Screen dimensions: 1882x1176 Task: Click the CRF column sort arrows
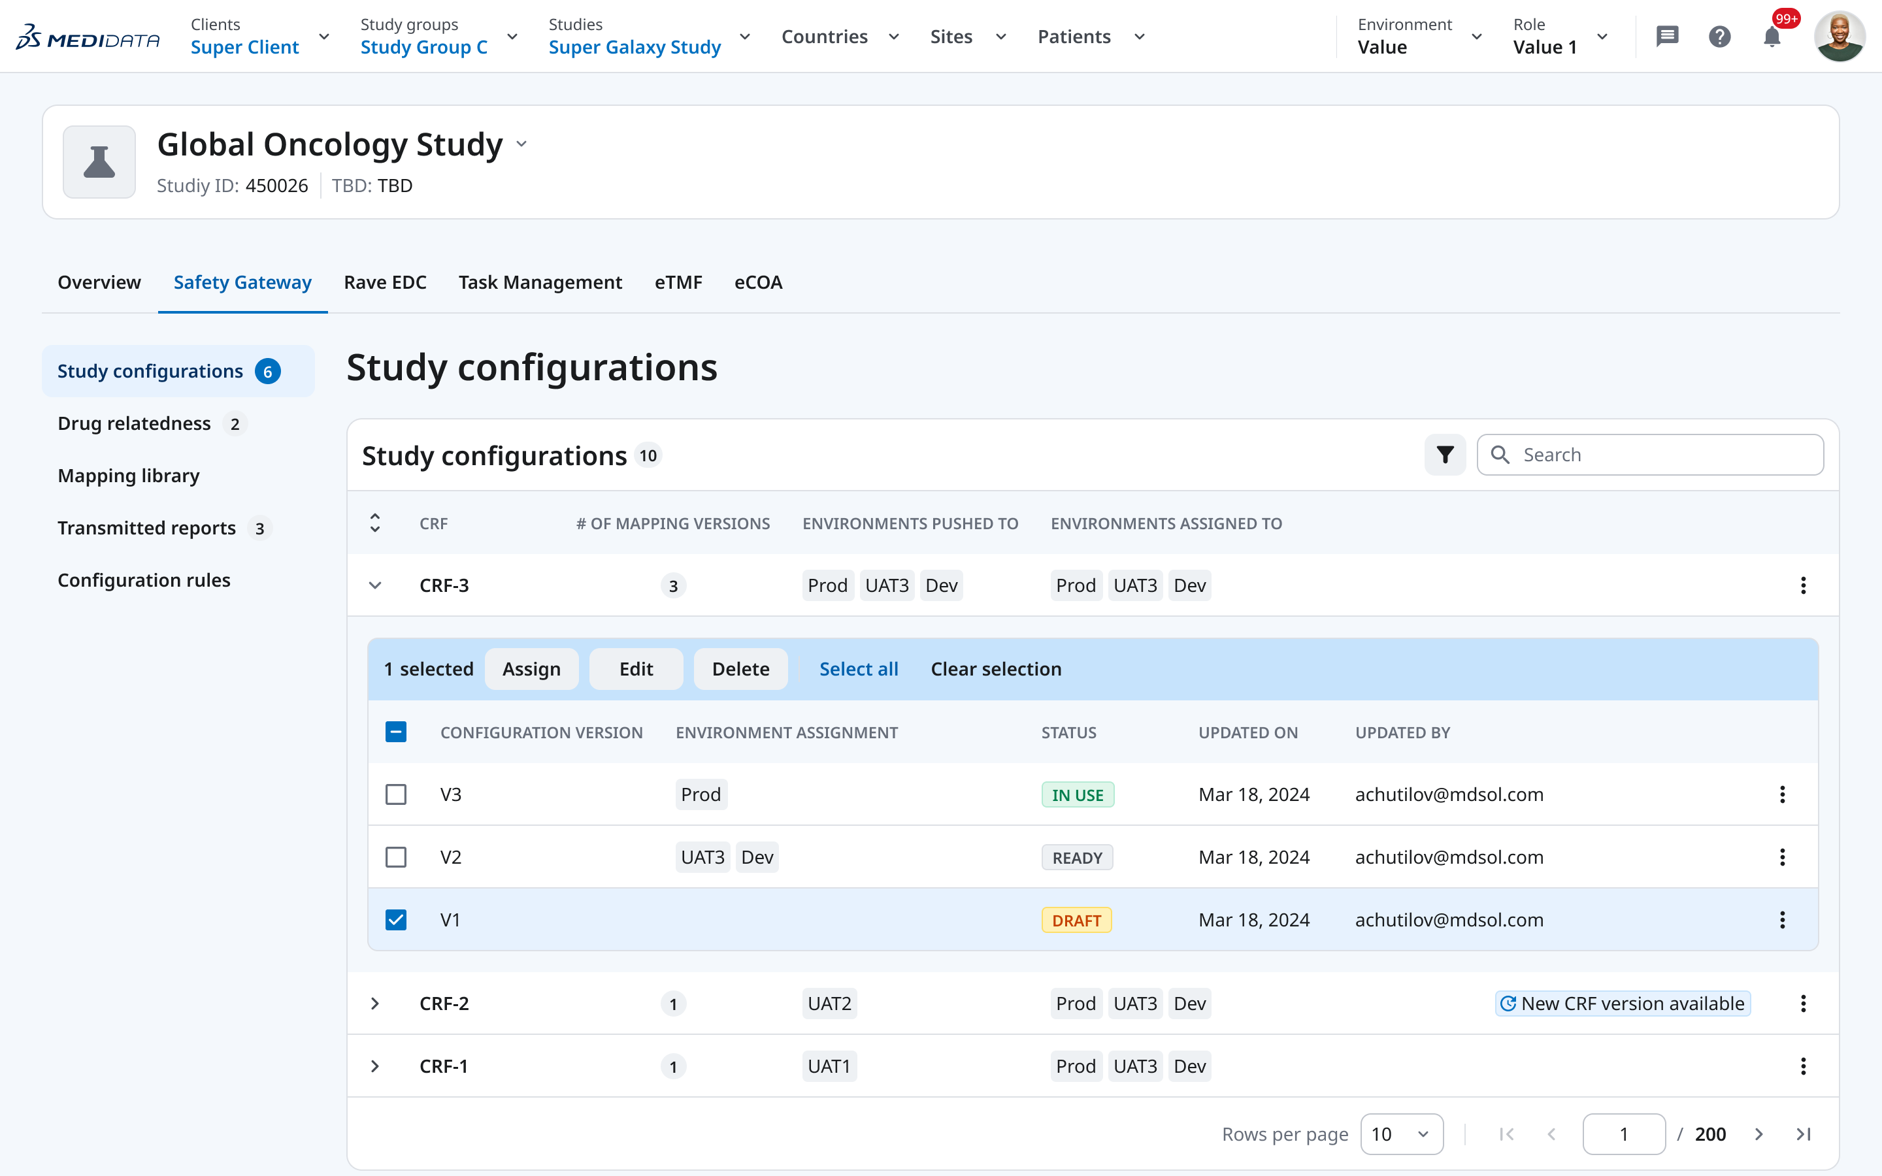pyautogui.click(x=376, y=523)
